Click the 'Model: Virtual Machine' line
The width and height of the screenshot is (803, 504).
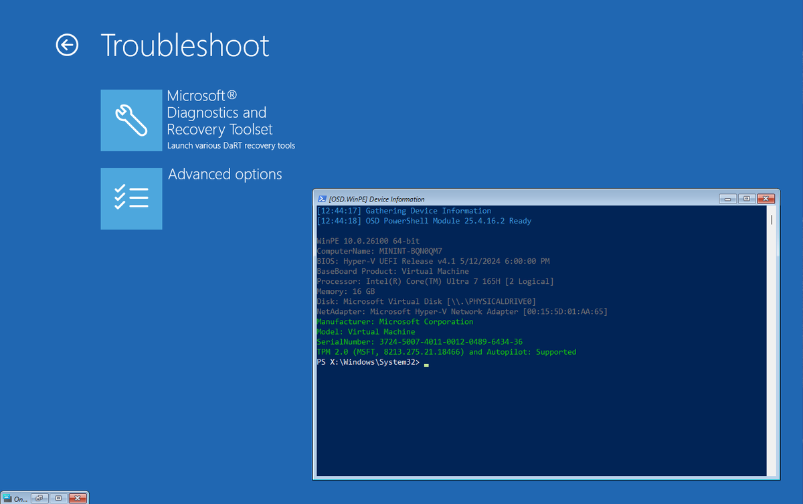click(366, 331)
